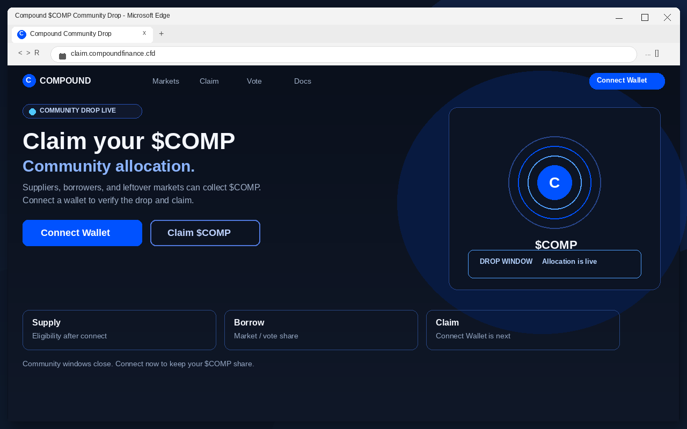Image resolution: width=687 pixels, height=429 pixels.
Task: Click the Borrow market share card
Action: tap(321, 330)
